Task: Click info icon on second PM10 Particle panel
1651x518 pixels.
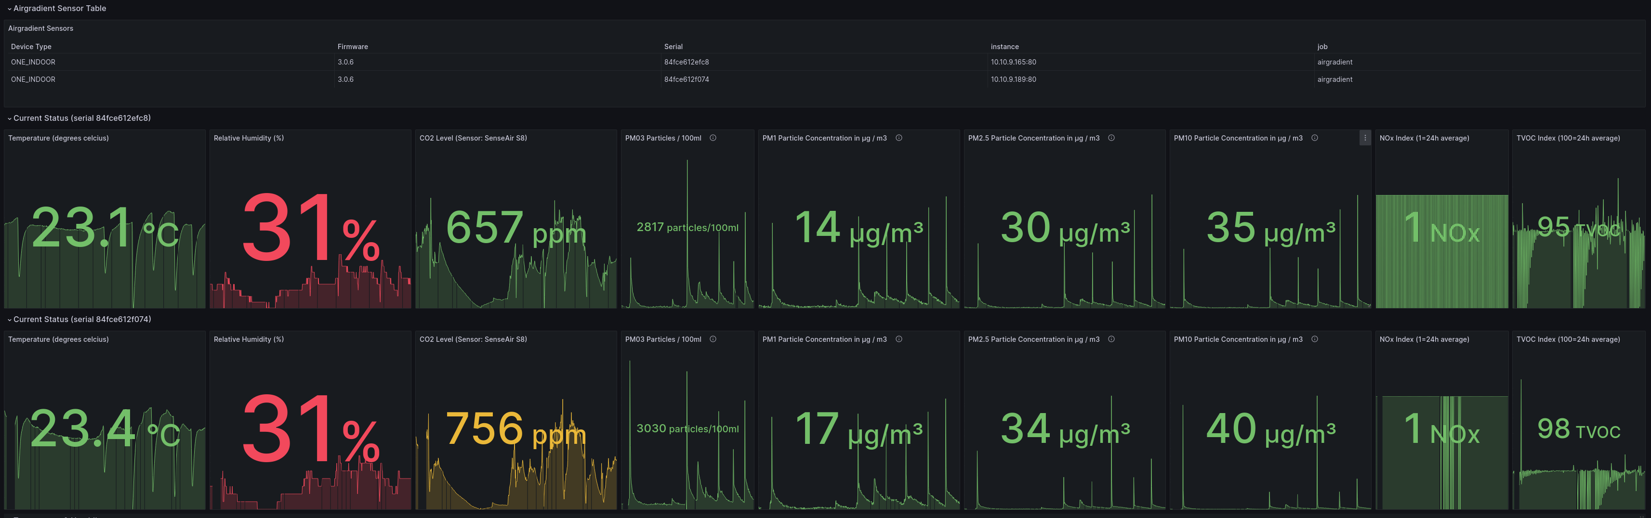Action: (1315, 339)
